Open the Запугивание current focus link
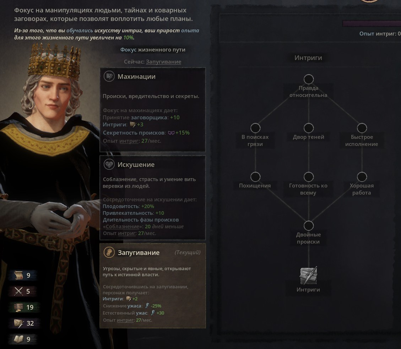Image resolution: width=401 pixels, height=349 pixels. coord(163,62)
